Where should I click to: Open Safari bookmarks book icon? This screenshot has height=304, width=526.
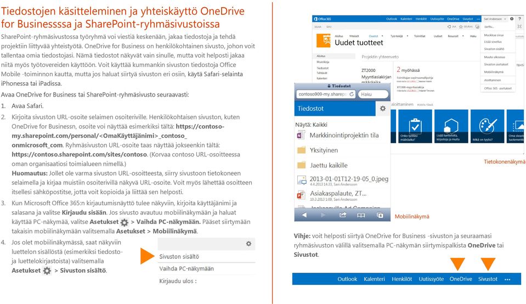pos(361,215)
